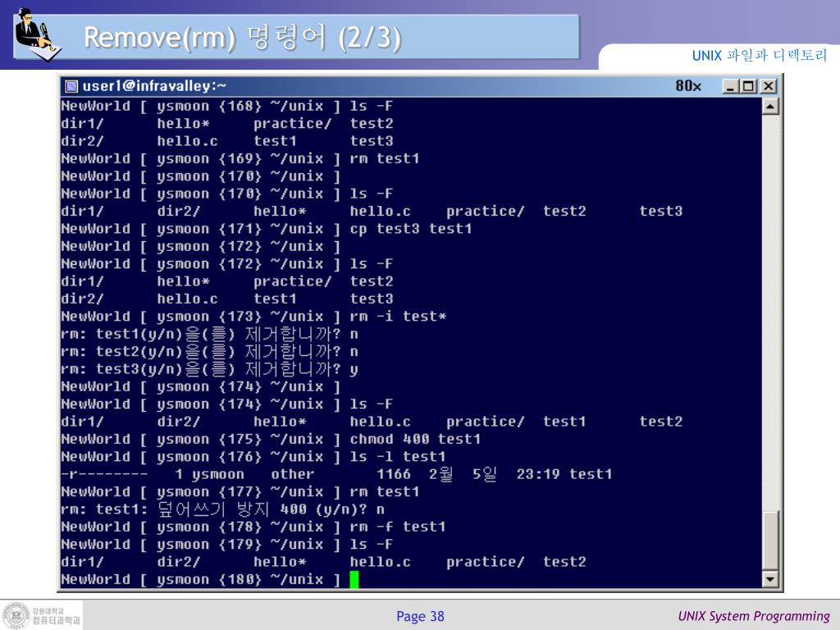The image size is (840, 630).
Task: Click the "cp test3 test1" command
Action: pyautogui.click(x=411, y=230)
